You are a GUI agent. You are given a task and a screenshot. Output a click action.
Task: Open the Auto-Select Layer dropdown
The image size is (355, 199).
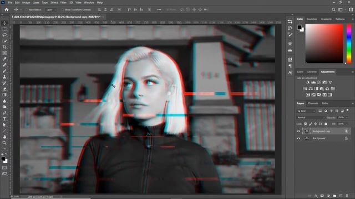tap(50, 10)
